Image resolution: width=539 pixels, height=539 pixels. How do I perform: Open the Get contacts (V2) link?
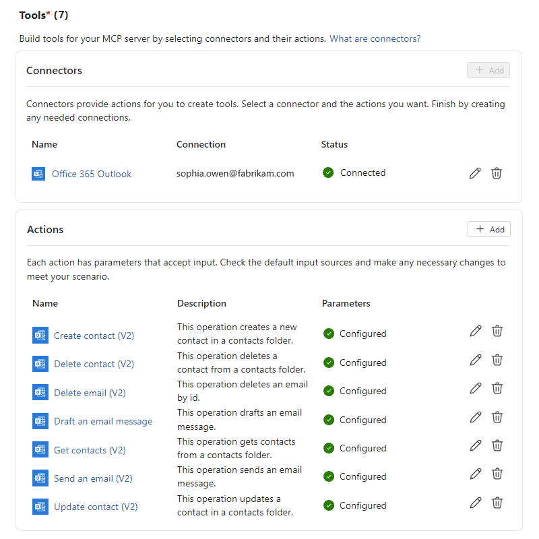coord(90,450)
